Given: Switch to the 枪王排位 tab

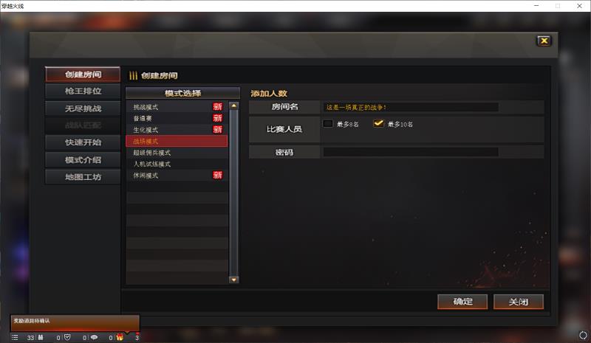Looking at the screenshot, I should (83, 91).
